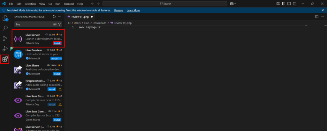Click the Manage link in Restricted Mode banner

pos(118,10)
